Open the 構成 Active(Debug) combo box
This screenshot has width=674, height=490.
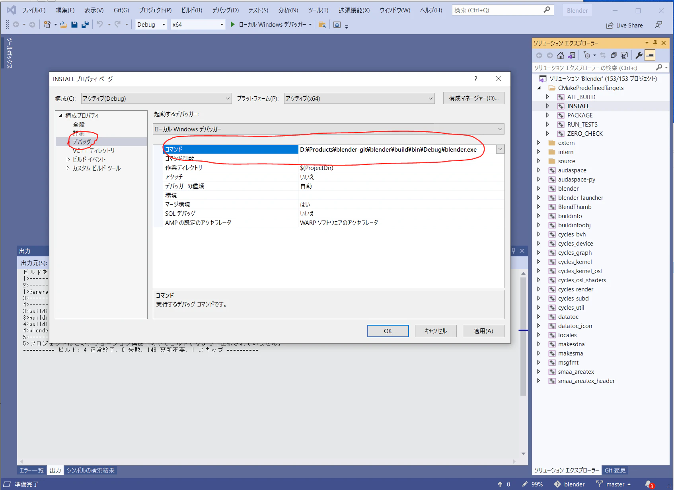[x=156, y=98]
